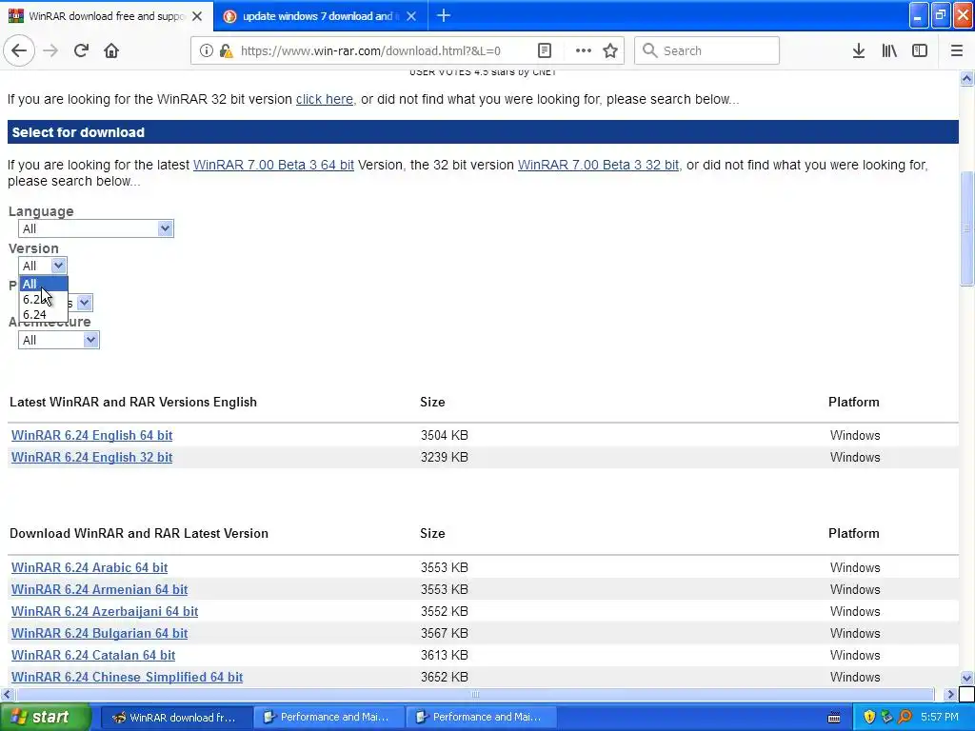Viewport: 975px width, 731px height.
Task: Click '3239 KB' size cell
Action: (445, 457)
